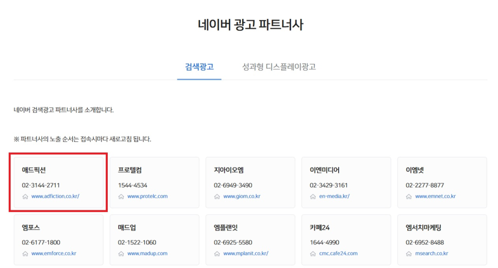Click the home icon beside www.emnet.co.kr
The width and height of the screenshot is (498, 268).
tap(409, 196)
